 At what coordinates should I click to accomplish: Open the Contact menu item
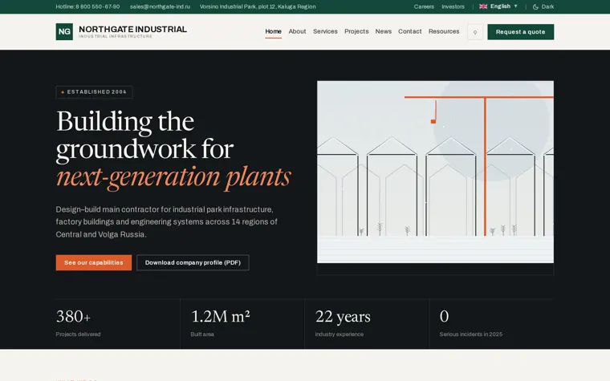(x=409, y=31)
